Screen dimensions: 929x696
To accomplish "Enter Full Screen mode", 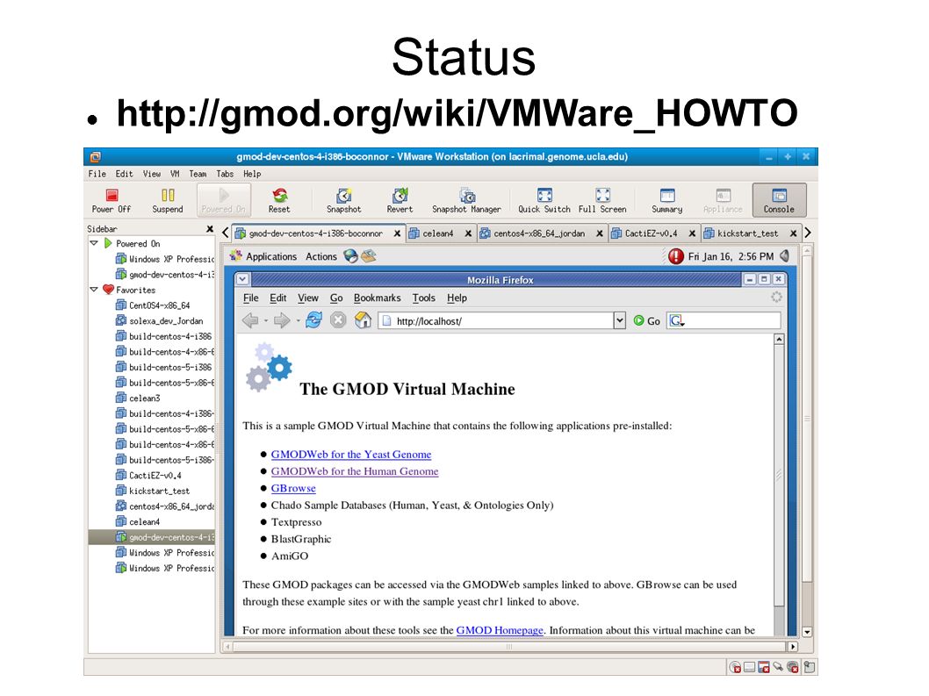I will click(x=602, y=200).
